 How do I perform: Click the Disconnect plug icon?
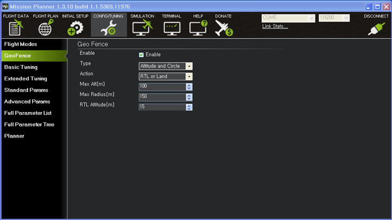(x=376, y=29)
